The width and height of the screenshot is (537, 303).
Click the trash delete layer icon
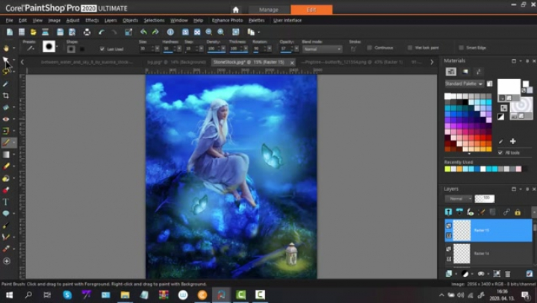click(508, 274)
